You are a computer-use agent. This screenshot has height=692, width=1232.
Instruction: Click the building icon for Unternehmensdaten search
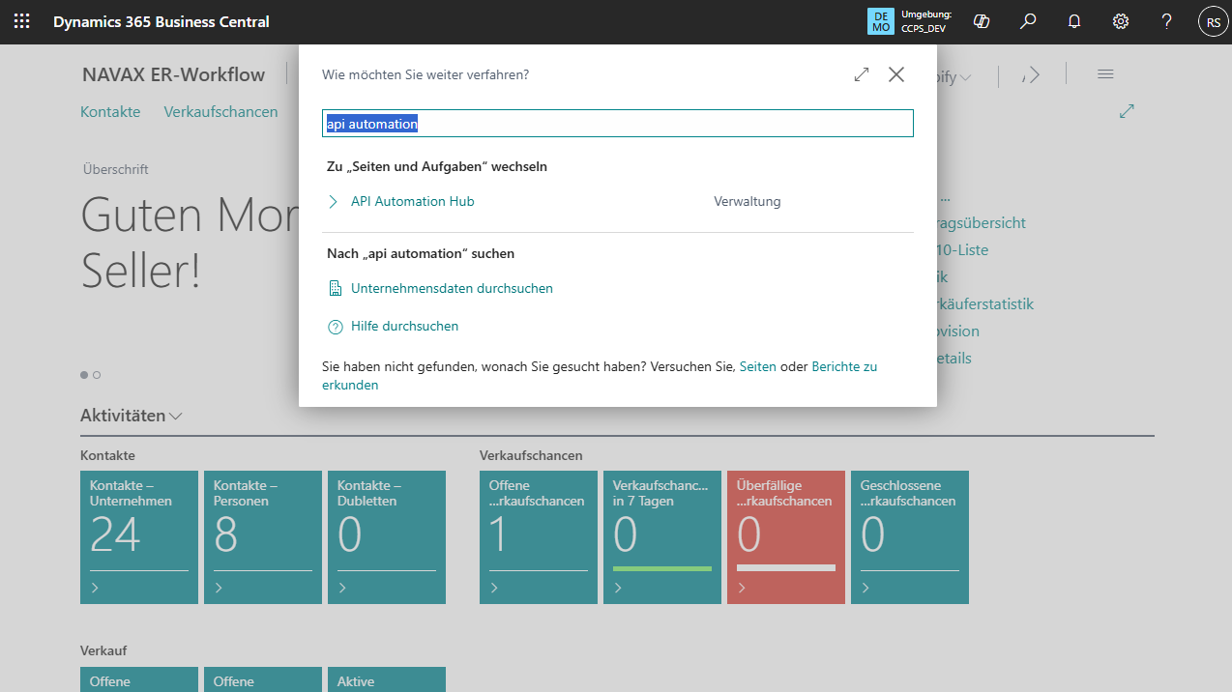[x=336, y=288]
